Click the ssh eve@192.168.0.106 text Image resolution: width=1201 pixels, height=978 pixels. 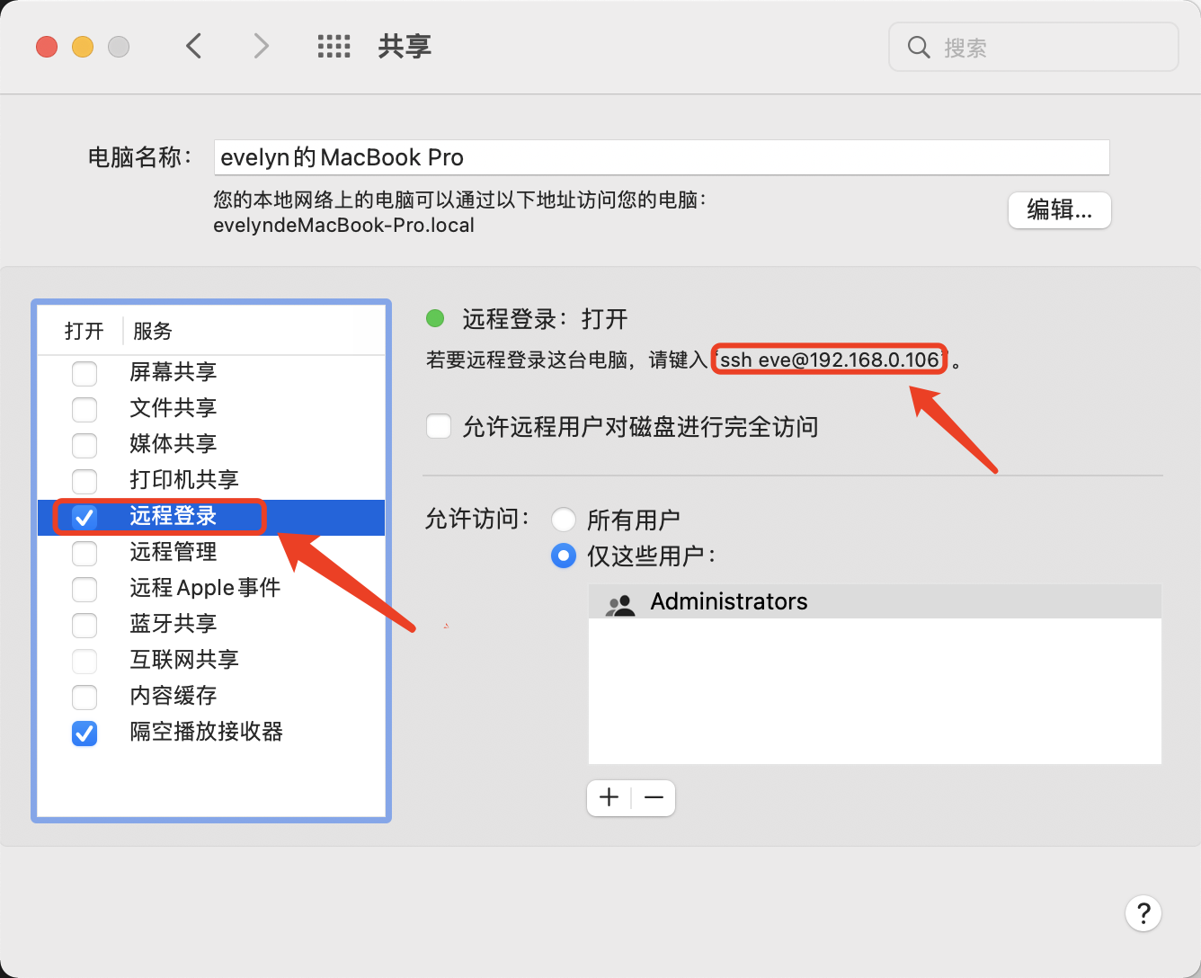click(x=829, y=360)
